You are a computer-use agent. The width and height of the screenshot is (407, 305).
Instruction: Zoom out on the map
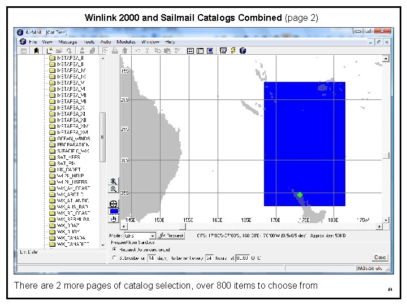coord(113,189)
